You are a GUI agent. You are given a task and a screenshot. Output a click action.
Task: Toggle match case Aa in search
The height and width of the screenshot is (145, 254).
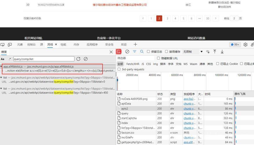pyautogui.click(x=3, y=59)
